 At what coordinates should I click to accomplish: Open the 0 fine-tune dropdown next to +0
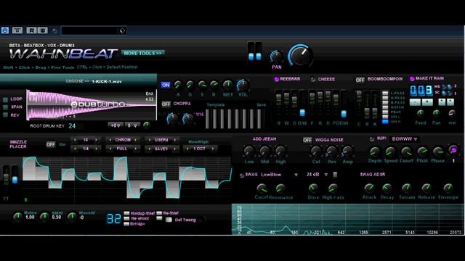[x=132, y=125]
